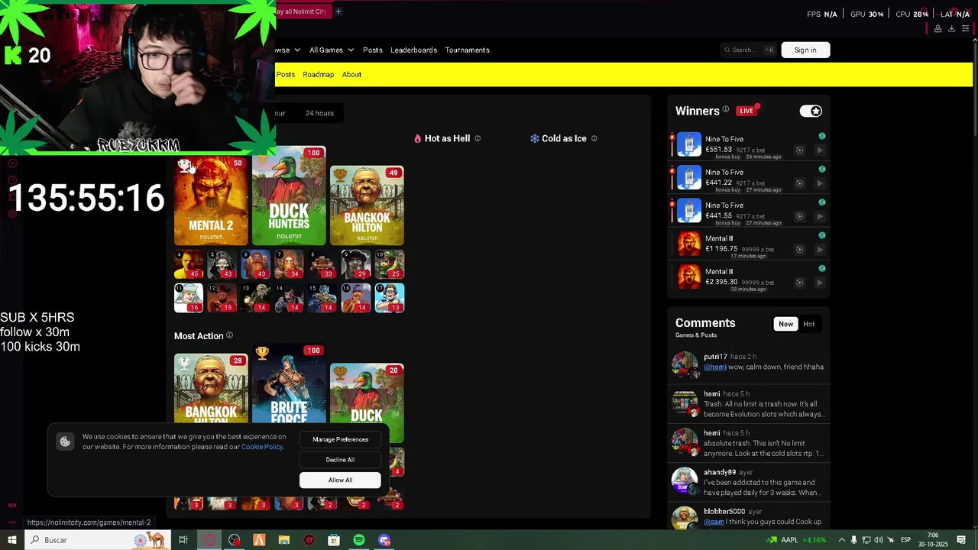Show info for Winners heading

point(726,110)
